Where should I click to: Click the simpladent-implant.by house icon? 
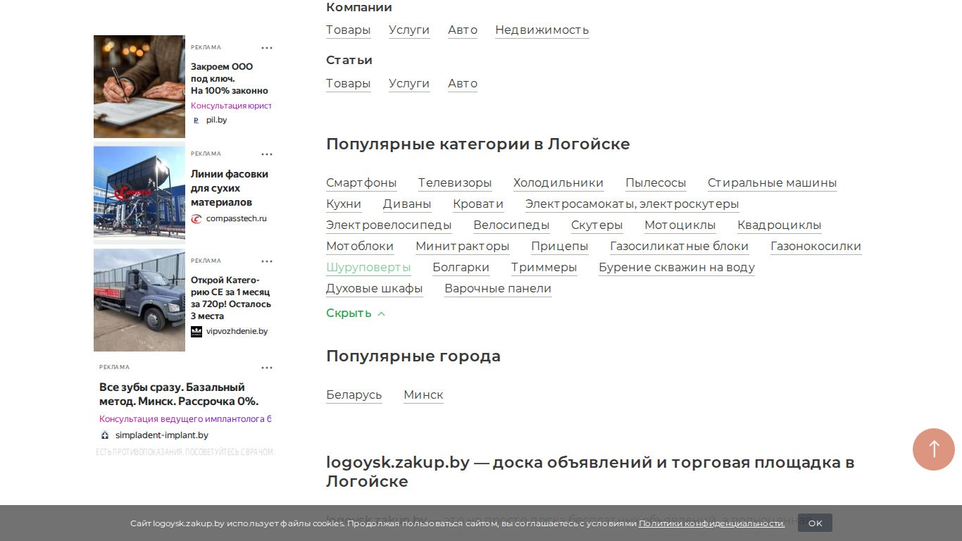tap(105, 435)
